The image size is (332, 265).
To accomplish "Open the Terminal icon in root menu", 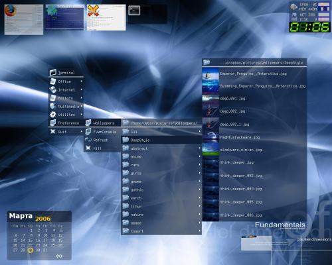I will 53,72.
